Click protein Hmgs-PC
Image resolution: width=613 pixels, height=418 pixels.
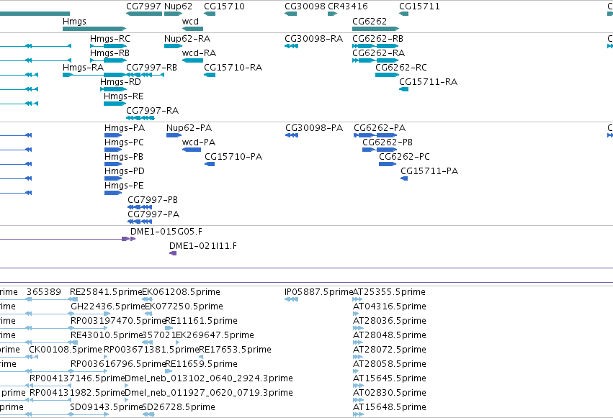pyautogui.click(x=113, y=150)
